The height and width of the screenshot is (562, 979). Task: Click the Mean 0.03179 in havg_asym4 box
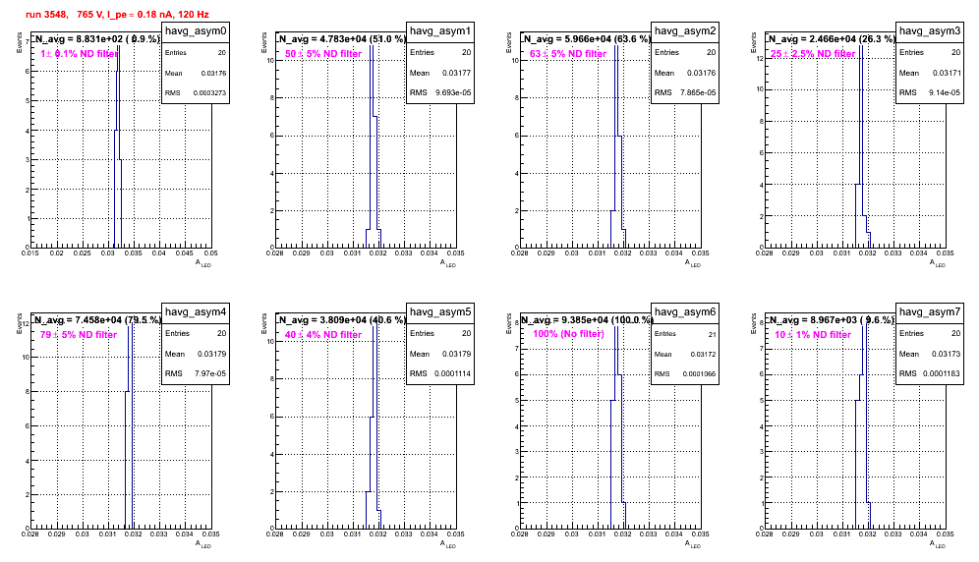pyautogui.click(x=211, y=354)
